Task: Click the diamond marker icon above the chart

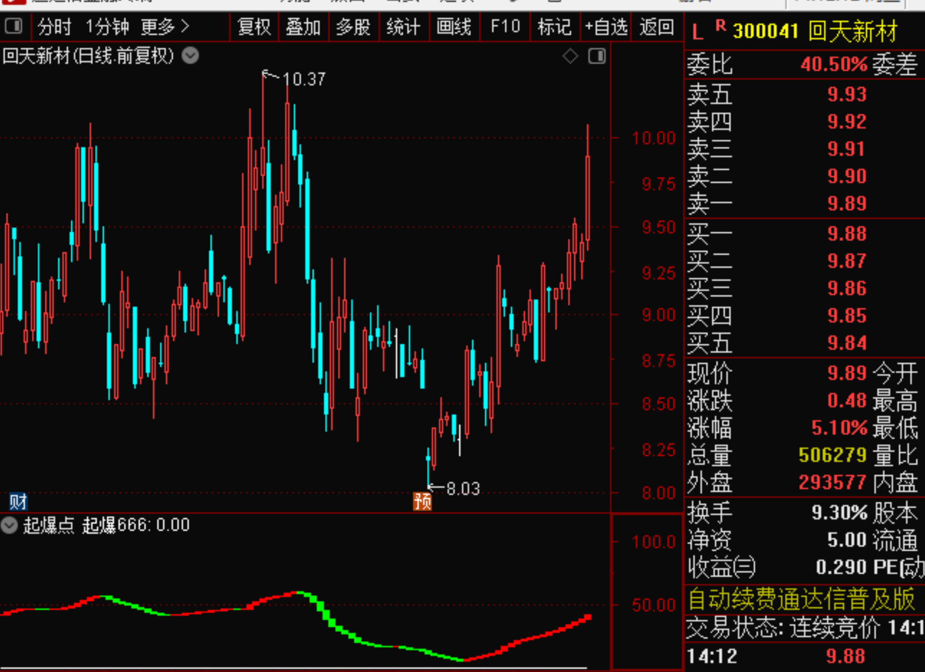Action: 569,56
